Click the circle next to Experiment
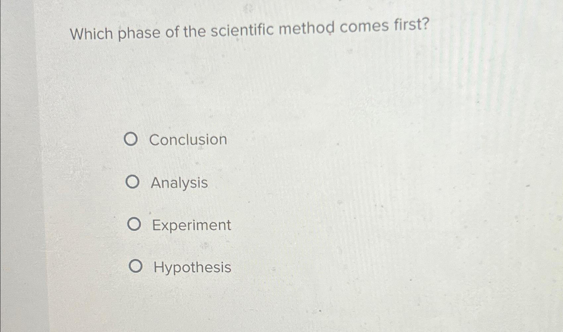The width and height of the screenshot is (563, 332). (135, 224)
